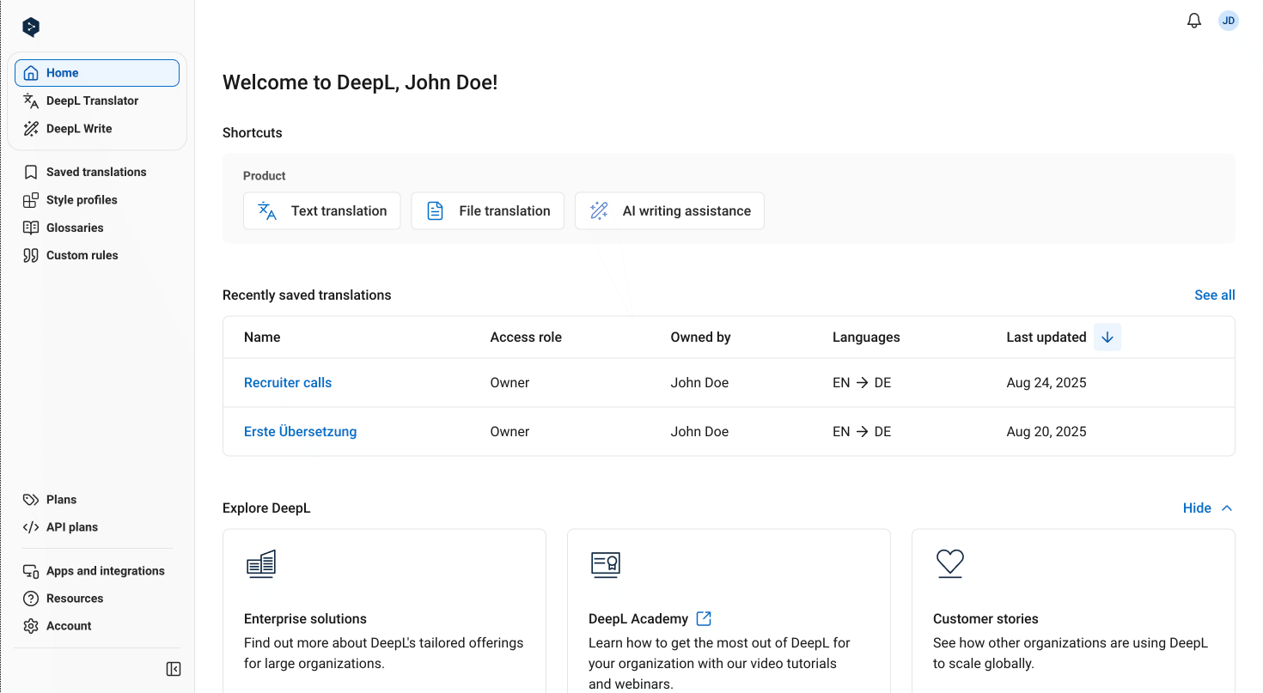Viewport: 1263px width, 693px height.
Task: Sort by Last updated arrow
Action: [x=1107, y=337]
